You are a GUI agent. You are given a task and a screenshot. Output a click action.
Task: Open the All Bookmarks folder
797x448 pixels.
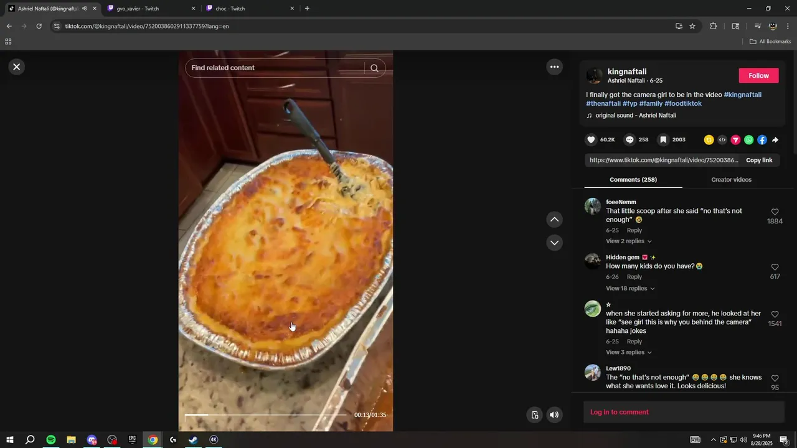(770, 42)
